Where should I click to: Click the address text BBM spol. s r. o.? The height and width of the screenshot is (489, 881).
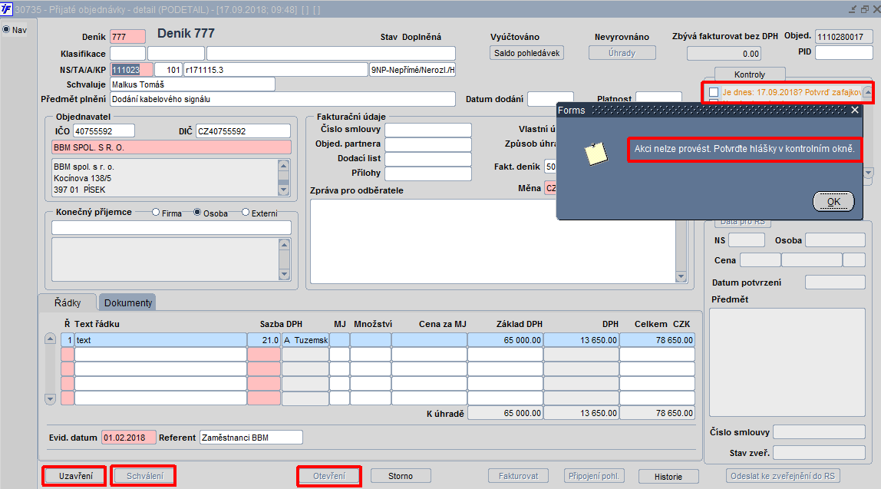tap(84, 167)
